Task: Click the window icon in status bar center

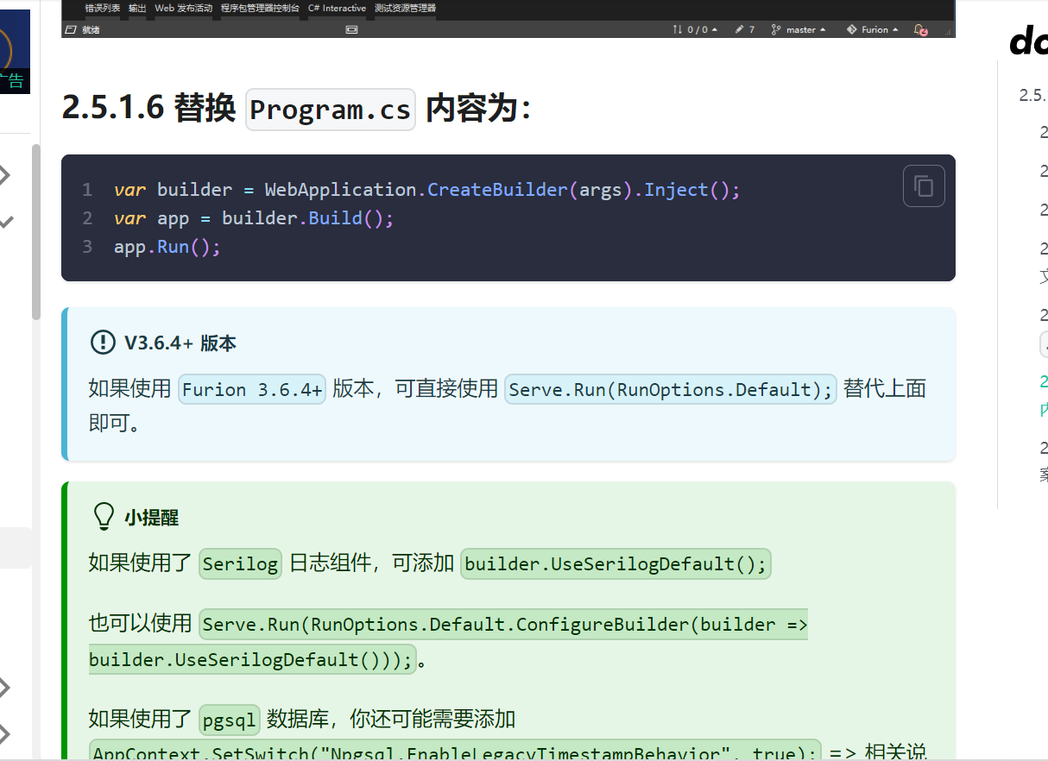Action: [x=351, y=29]
